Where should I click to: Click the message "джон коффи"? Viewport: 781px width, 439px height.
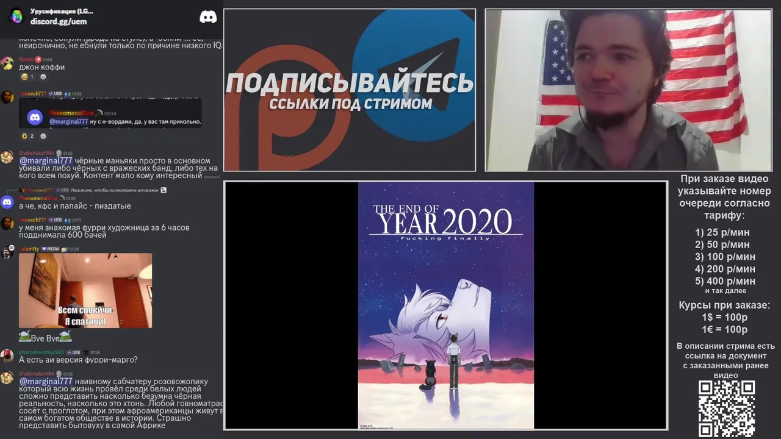coord(41,67)
